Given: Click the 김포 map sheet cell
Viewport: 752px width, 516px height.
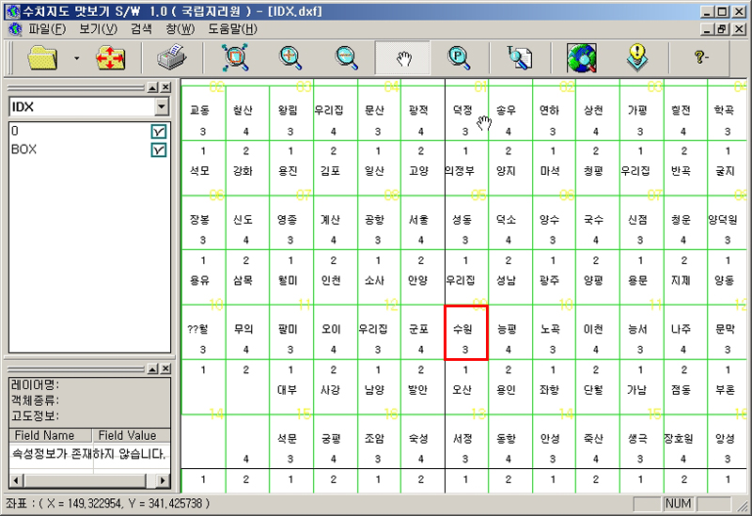Looking at the screenshot, I should (336, 168).
